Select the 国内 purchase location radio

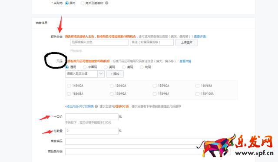pyautogui.click(x=66, y=3)
